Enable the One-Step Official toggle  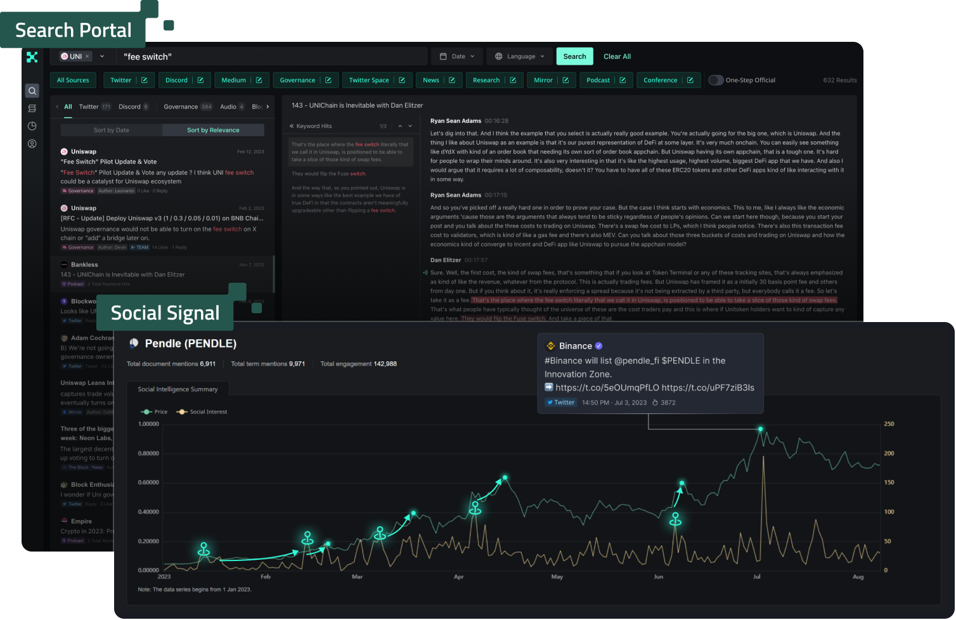pyautogui.click(x=716, y=80)
